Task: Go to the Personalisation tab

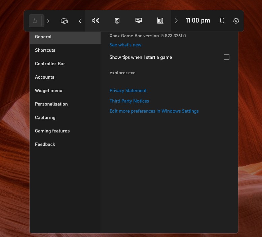Action: pyautogui.click(x=65, y=104)
